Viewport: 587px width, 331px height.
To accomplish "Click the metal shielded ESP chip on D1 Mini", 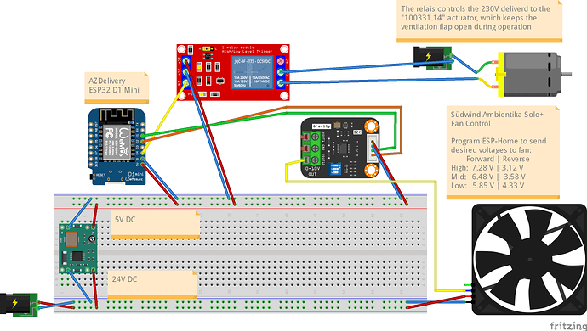I will coord(117,142).
